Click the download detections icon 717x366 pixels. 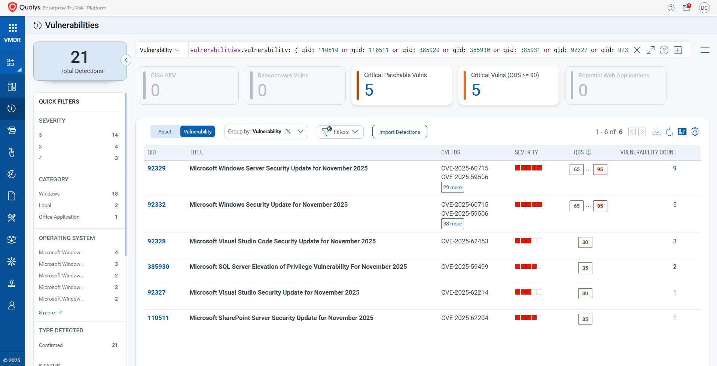pos(657,132)
